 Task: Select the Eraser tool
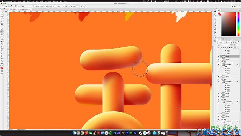coord(2,39)
